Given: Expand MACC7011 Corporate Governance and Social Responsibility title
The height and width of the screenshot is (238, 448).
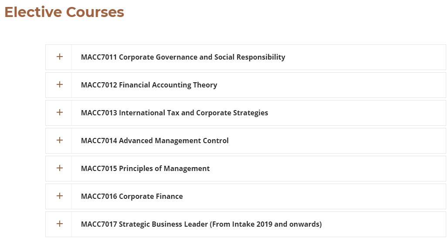Looking at the screenshot, I should (x=183, y=57).
